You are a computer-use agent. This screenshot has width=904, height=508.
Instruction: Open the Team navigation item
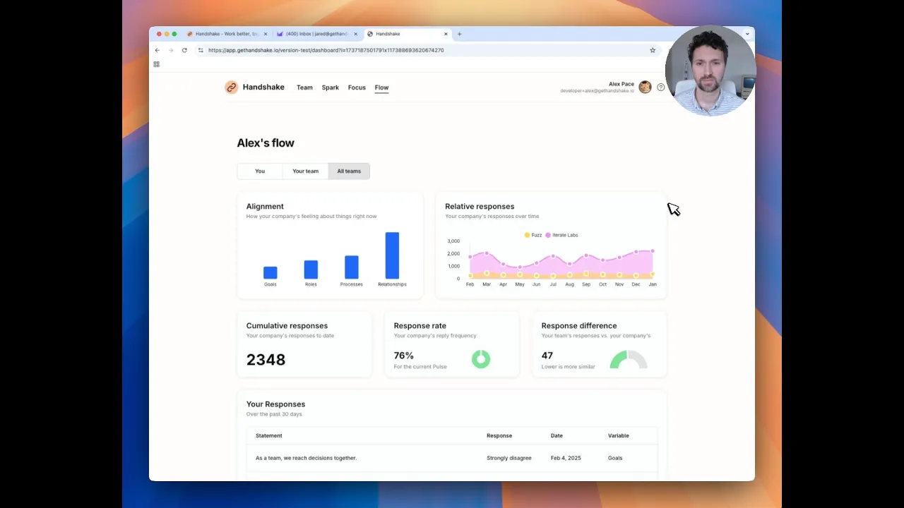click(x=304, y=87)
